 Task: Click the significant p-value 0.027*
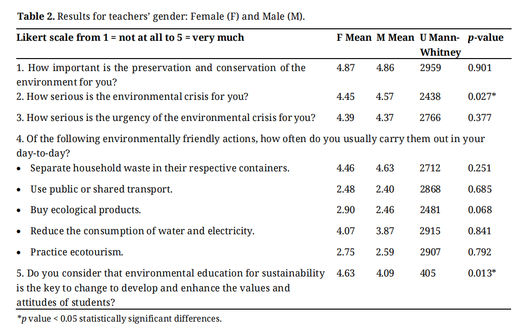click(x=481, y=96)
